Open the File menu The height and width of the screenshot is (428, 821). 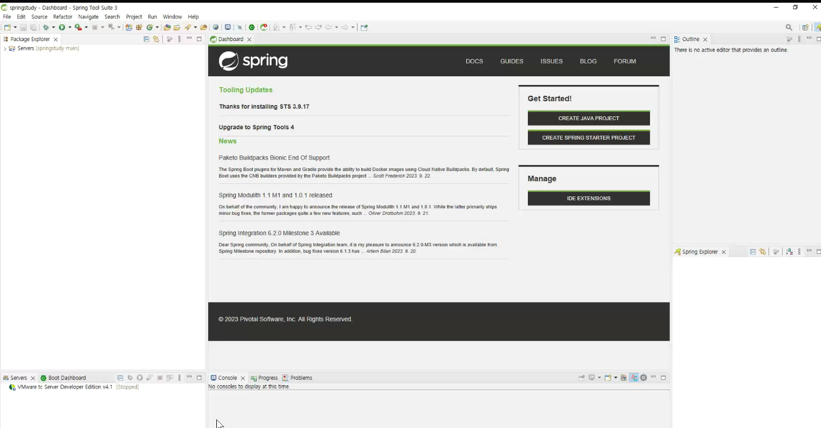coord(7,17)
